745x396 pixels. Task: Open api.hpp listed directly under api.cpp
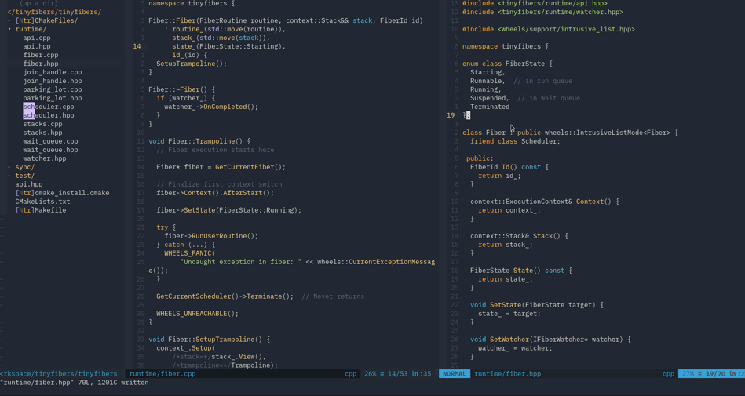(x=37, y=46)
